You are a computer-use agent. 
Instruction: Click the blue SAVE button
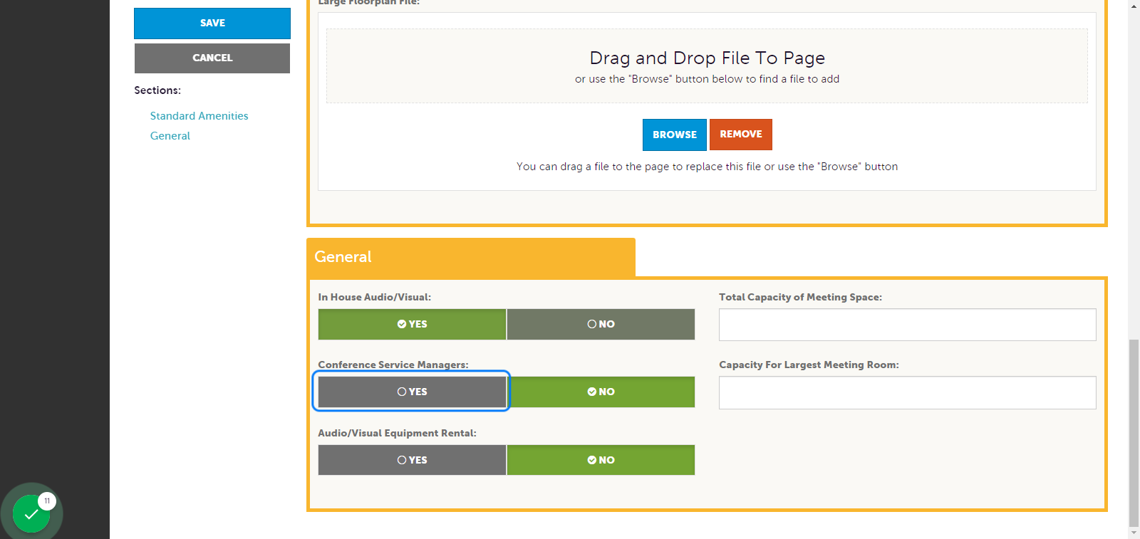pyautogui.click(x=212, y=23)
